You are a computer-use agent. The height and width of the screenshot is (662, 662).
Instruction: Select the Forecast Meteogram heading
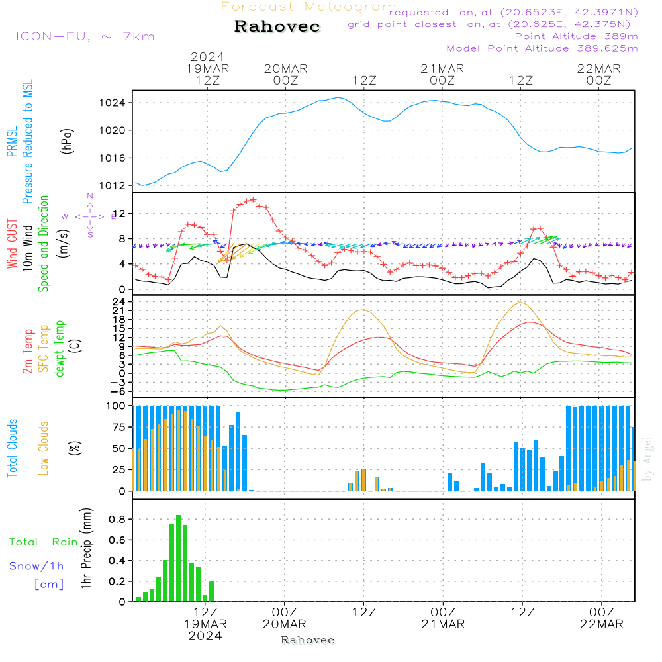tap(308, 7)
